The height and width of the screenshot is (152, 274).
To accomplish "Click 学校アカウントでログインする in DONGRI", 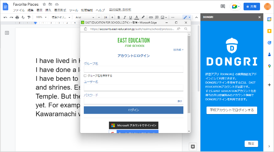I will click(x=232, y=110).
